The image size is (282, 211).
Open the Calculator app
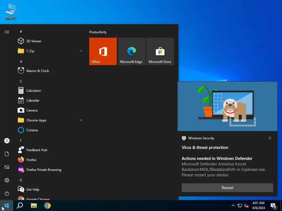point(50,91)
